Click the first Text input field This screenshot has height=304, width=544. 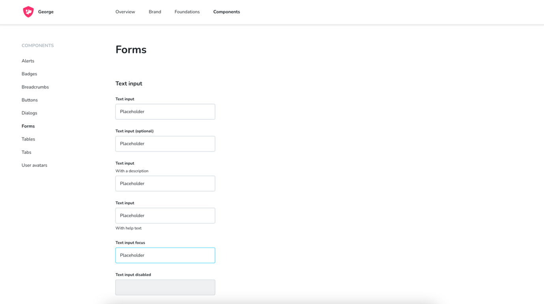click(x=165, y=112)
